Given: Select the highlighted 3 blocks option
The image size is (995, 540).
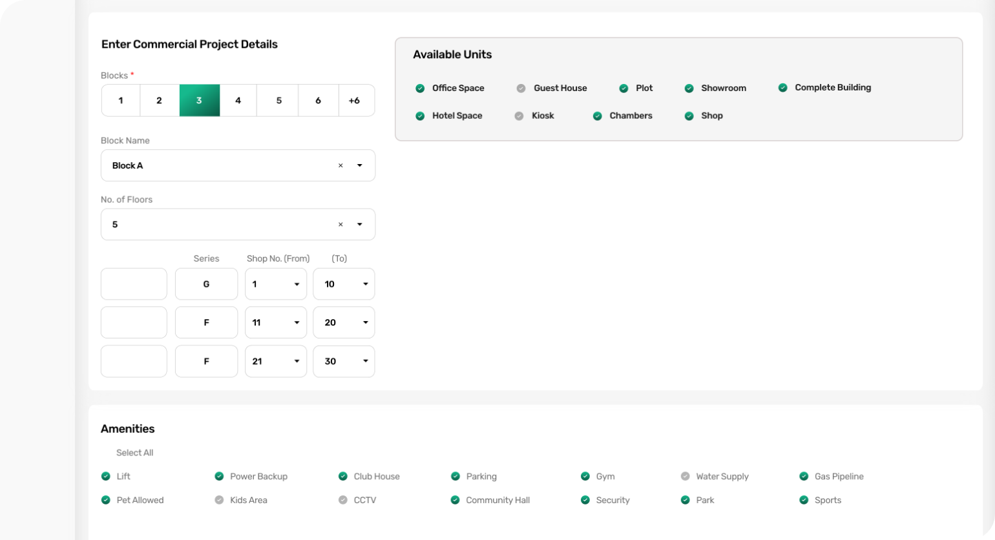Looking at the screenshot, I should (x=200, y=101).
